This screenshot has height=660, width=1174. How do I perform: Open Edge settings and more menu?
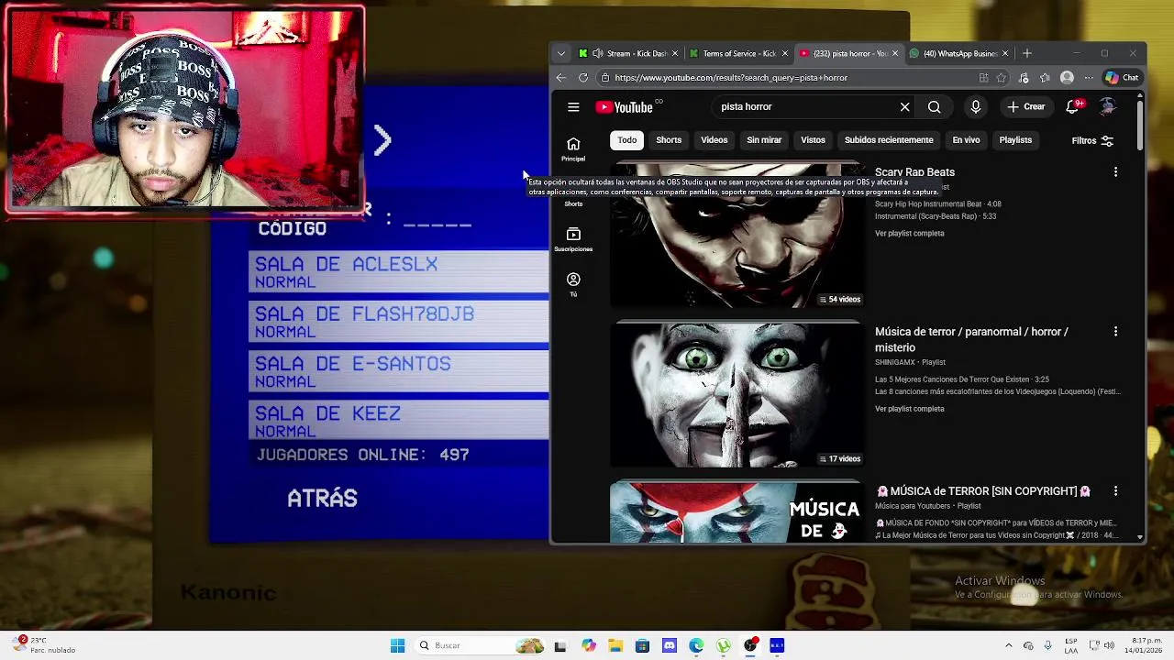click(1089, 78)
